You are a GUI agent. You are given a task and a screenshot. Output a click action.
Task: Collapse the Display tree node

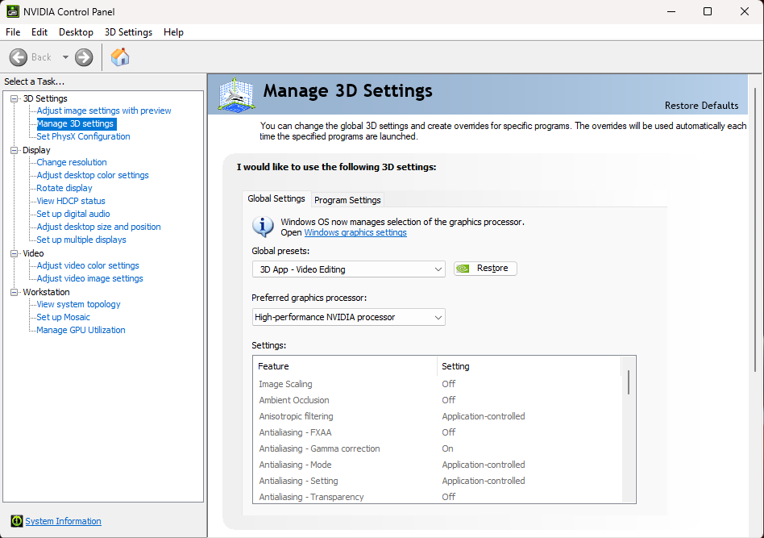(x=15, y=150)
